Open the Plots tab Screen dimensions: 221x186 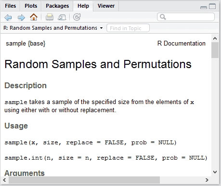point(31,6)
